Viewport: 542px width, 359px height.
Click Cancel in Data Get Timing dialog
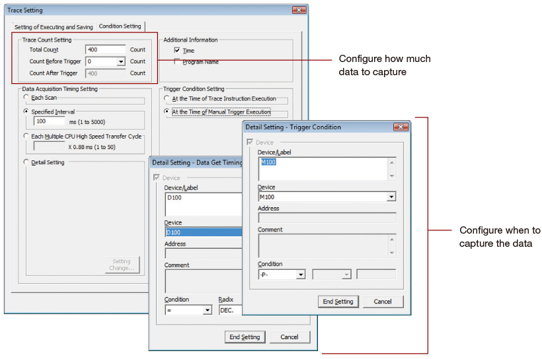pyautogui.click(x=290, y=337)
